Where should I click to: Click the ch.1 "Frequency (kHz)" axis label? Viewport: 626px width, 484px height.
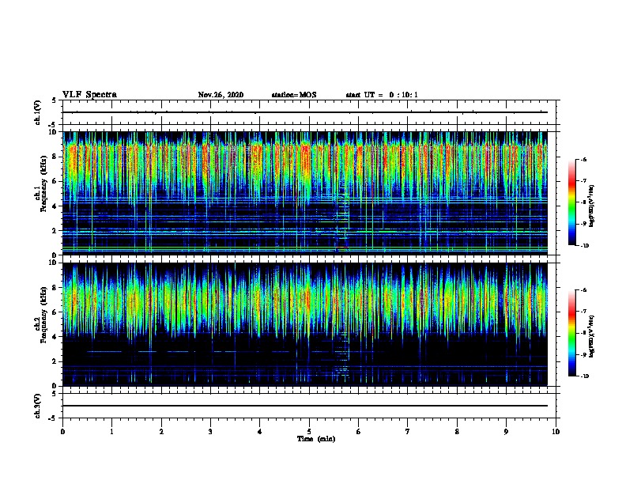(44, 184)
